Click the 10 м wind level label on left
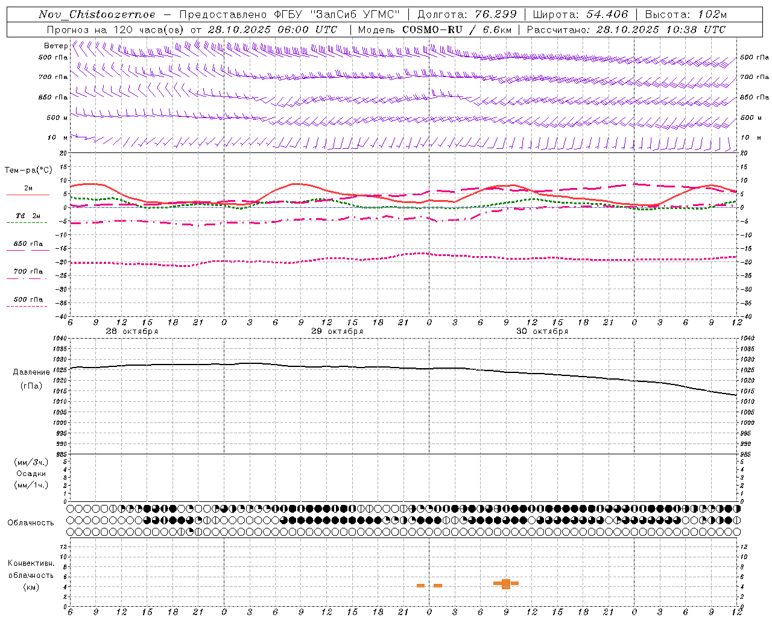Viewport: 772px width, 617px height. [57, 138]
